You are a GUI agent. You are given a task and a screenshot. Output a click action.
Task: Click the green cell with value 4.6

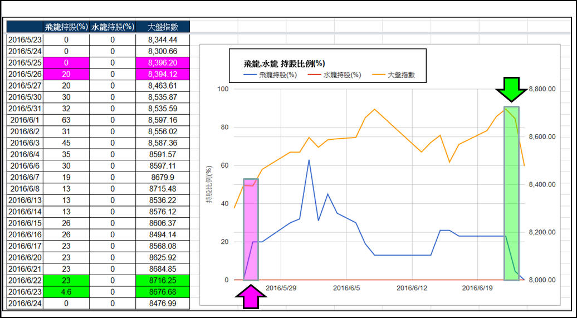66,292
